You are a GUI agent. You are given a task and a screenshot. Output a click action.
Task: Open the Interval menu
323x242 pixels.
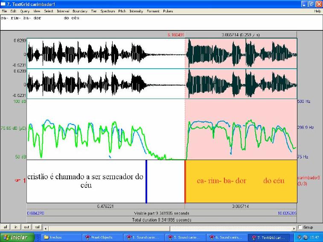coord(63,11)
